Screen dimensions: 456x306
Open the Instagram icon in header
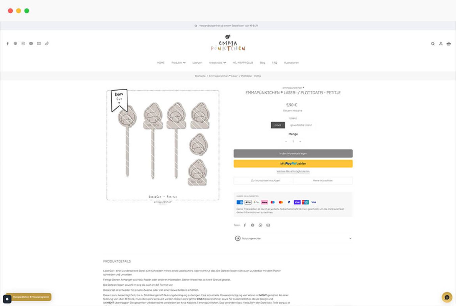[23, 44]
